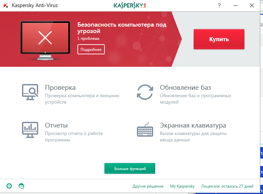Click the Обновление баз refresh arrows icon

coord(145,92)
